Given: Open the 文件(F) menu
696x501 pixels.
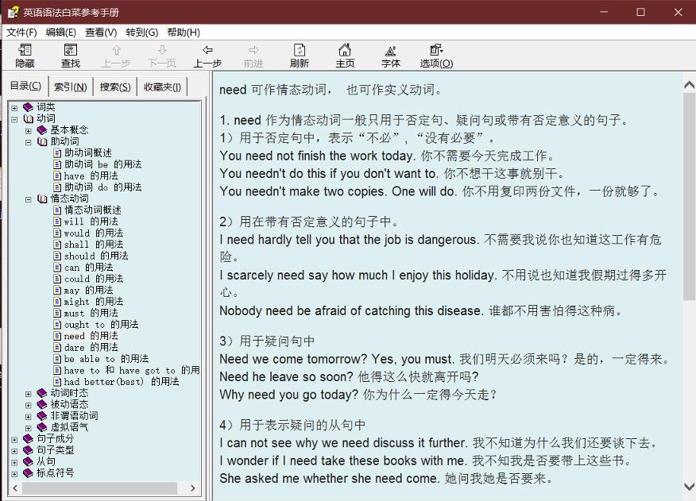Looking at the screenshot, I should tap(21, 33).
